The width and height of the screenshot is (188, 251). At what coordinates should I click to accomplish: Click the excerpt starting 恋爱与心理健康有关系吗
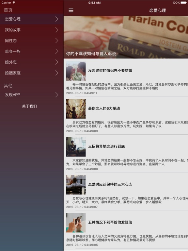tap(127, 200)
